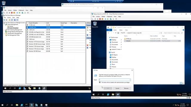Click the orange Save icon in the Server1 VM toolbar
Screen dimensions: 191x107
tap(14, 13)
